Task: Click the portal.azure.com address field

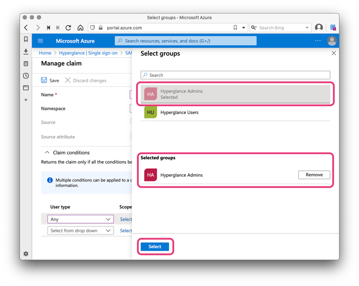Action: (168, 28)
